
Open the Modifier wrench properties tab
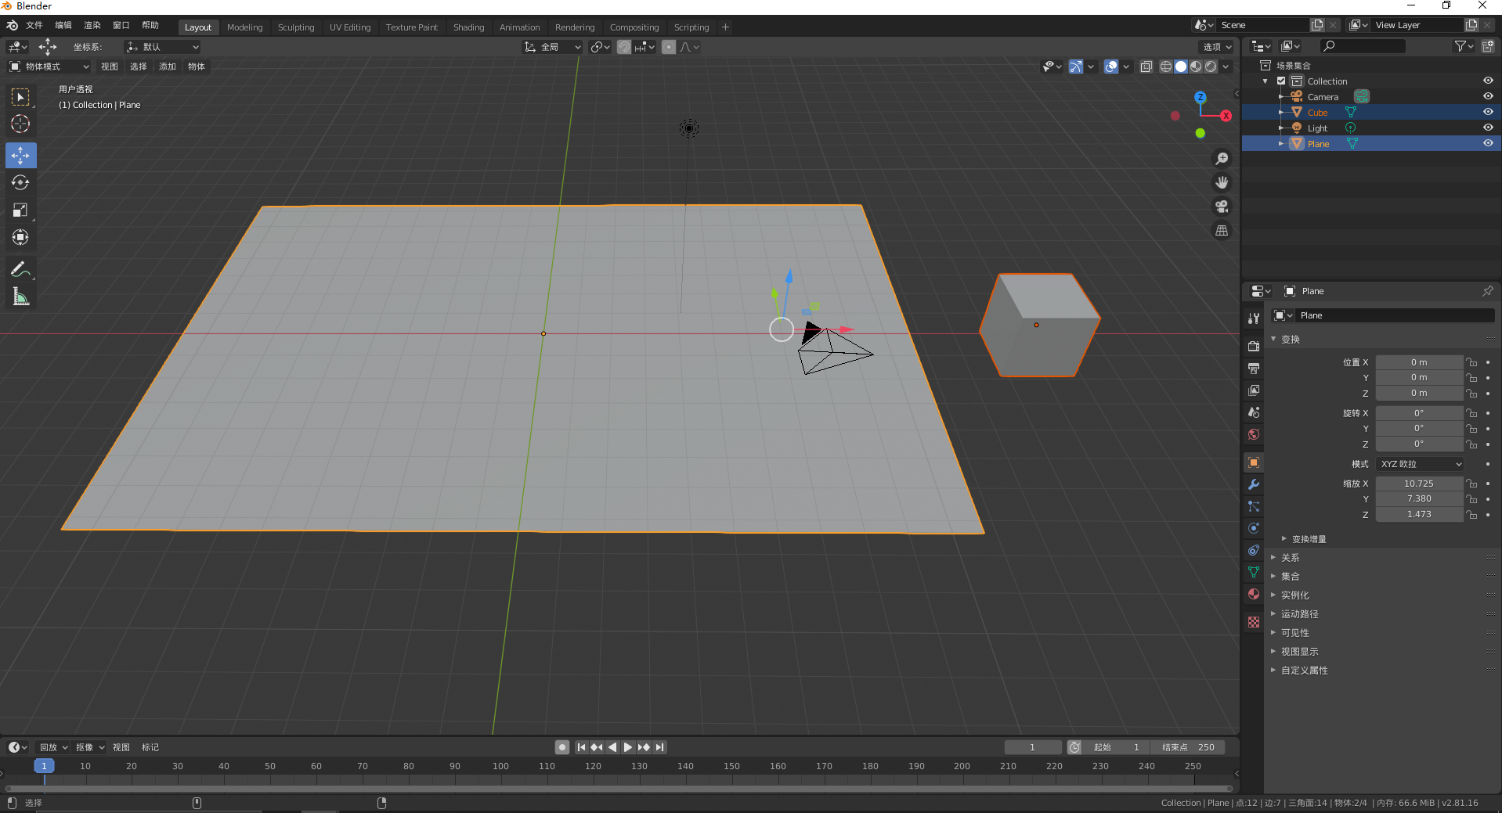click(x=1254, y=484)
